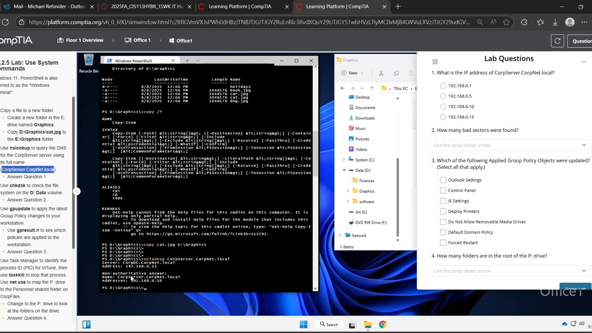Open the PowerShell new-tab dropdown arrow
The width and height of the screenshot is (592, 333).
coord(198,61)
